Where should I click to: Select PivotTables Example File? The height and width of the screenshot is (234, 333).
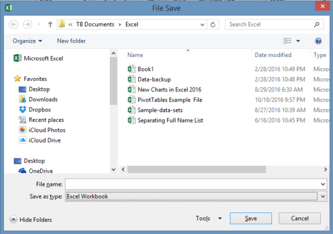pyautogui.click(x=170, y=100)
